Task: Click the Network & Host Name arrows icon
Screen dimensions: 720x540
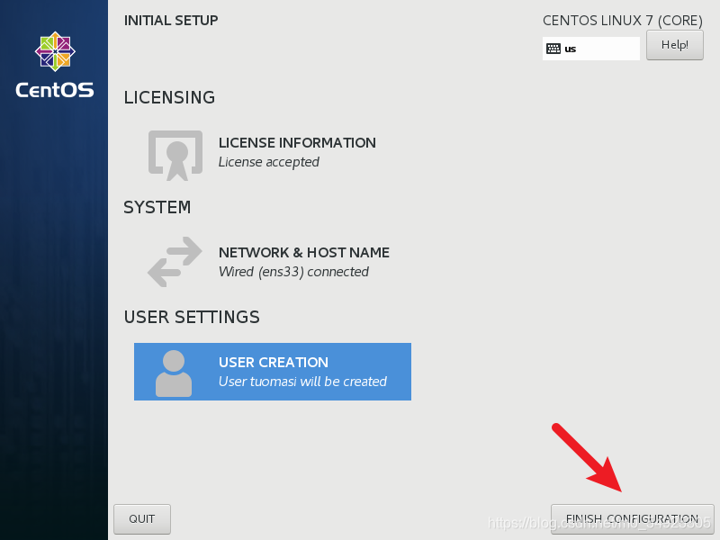Action: pos(175,262)
